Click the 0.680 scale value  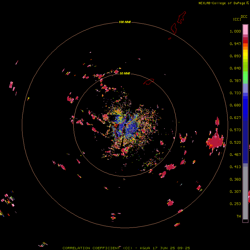point(235,105)
